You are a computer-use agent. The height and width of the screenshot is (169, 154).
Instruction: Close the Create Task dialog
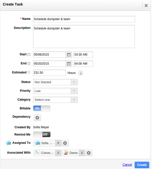pyautogui.click(x=146, y=6)
